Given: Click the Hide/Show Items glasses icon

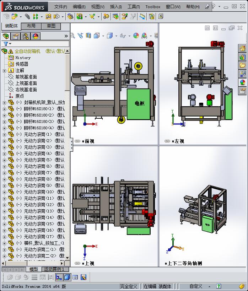Looking at the screenshot, I should (x=123, y=36).
